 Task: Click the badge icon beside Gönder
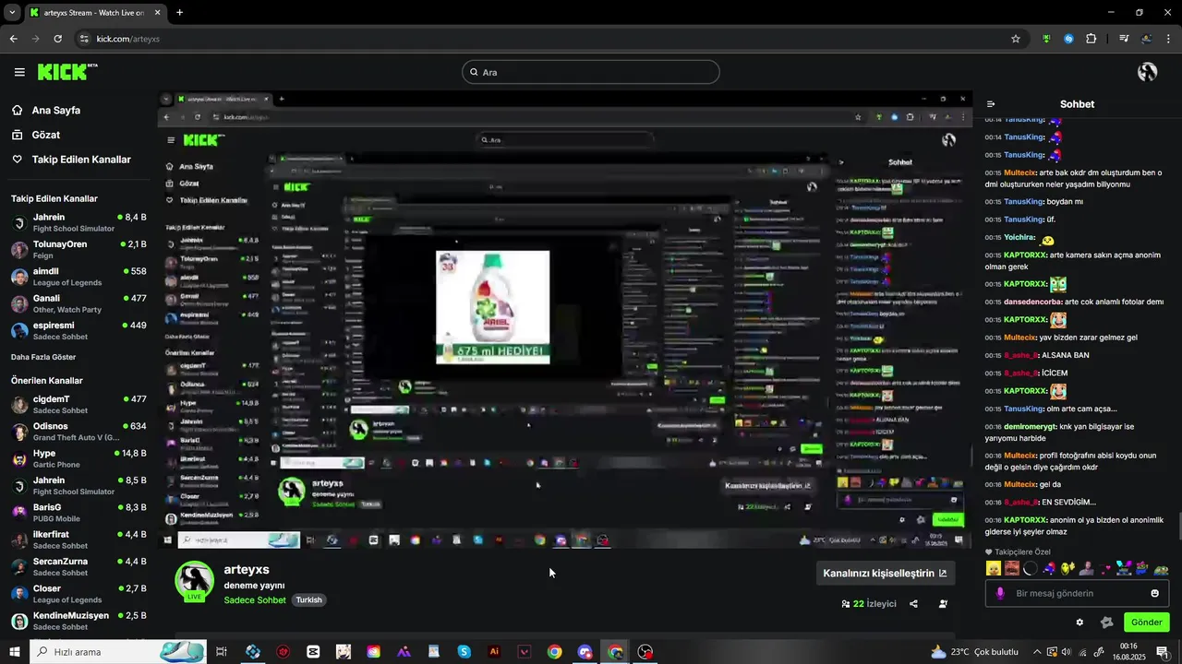pyautogui.click(x=1106, y=622)
